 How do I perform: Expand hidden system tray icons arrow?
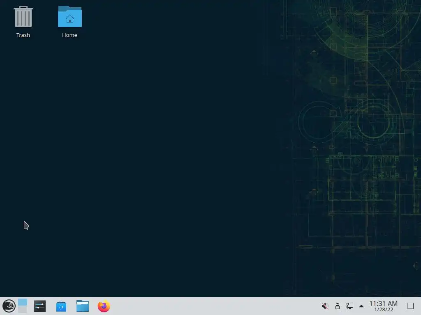(x=361, y=306)
